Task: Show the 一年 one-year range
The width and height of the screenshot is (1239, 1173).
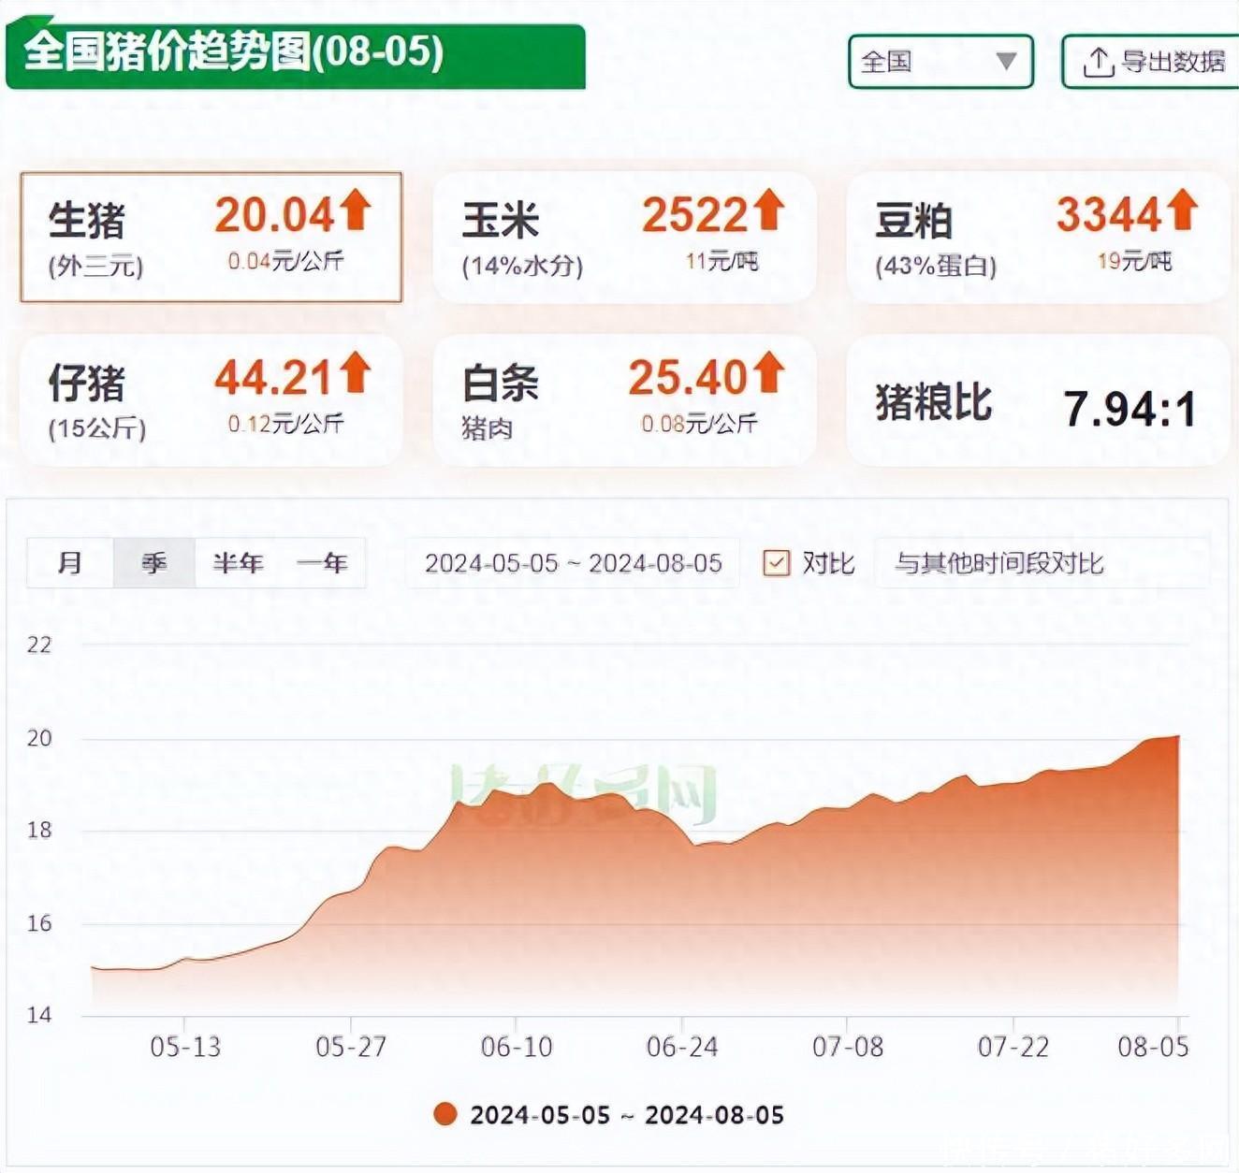Action: point(322,563)
